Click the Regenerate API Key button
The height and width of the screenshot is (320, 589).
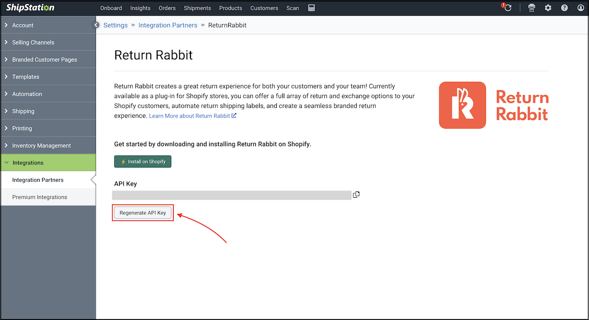pos(143,213)
